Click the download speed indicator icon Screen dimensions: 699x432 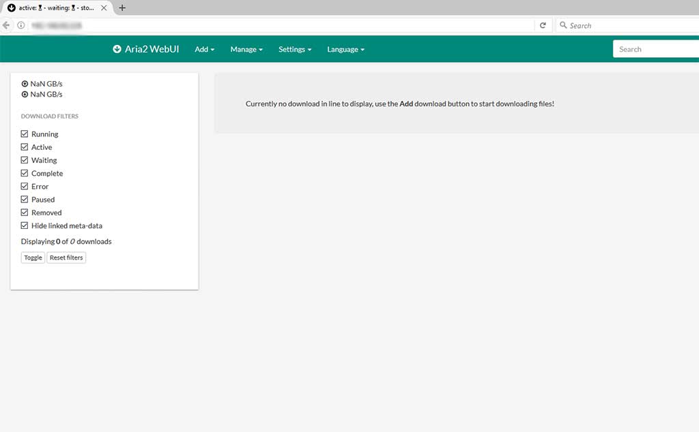[x=25, y=94]
